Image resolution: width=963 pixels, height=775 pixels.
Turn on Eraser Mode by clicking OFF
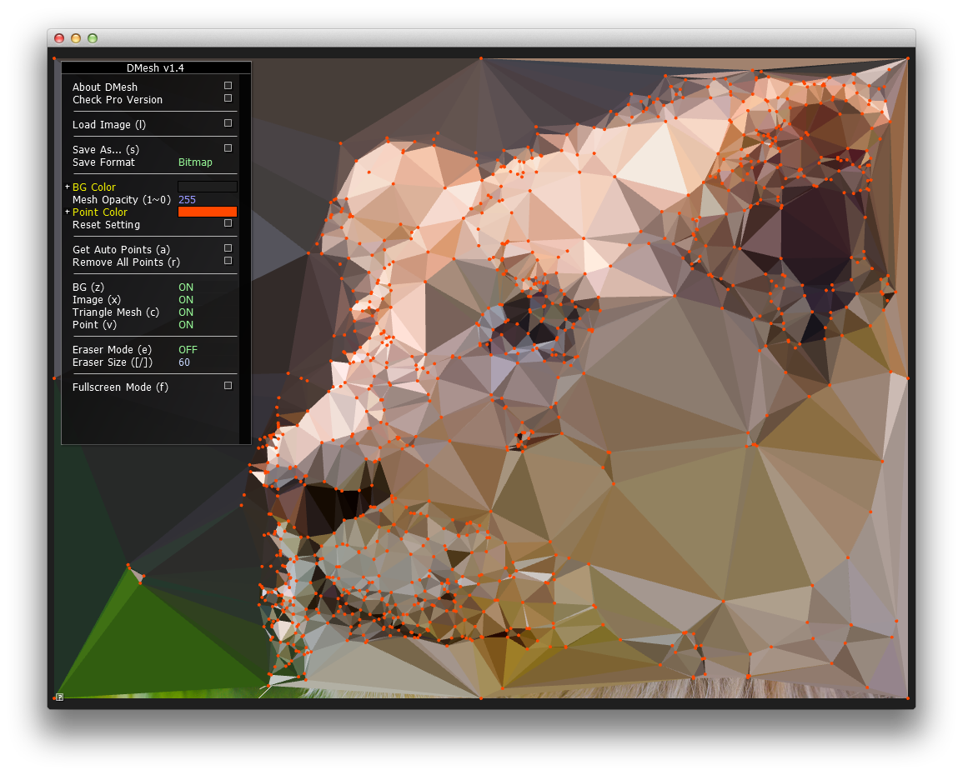[x=188, y=350]
